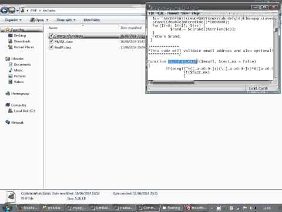The height and width of the screenshot is (212, 282).
Task: Click the folder icon in address bar
Action: (x=23, y=10)
